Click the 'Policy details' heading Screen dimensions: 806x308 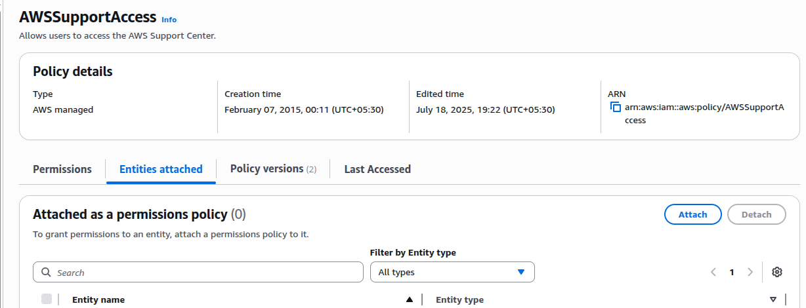73,71
